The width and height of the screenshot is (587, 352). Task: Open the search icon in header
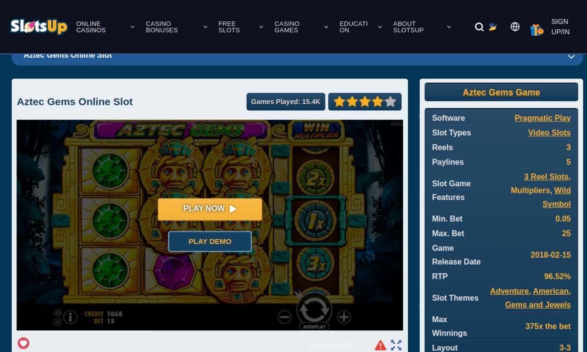(x=479, y=27)
